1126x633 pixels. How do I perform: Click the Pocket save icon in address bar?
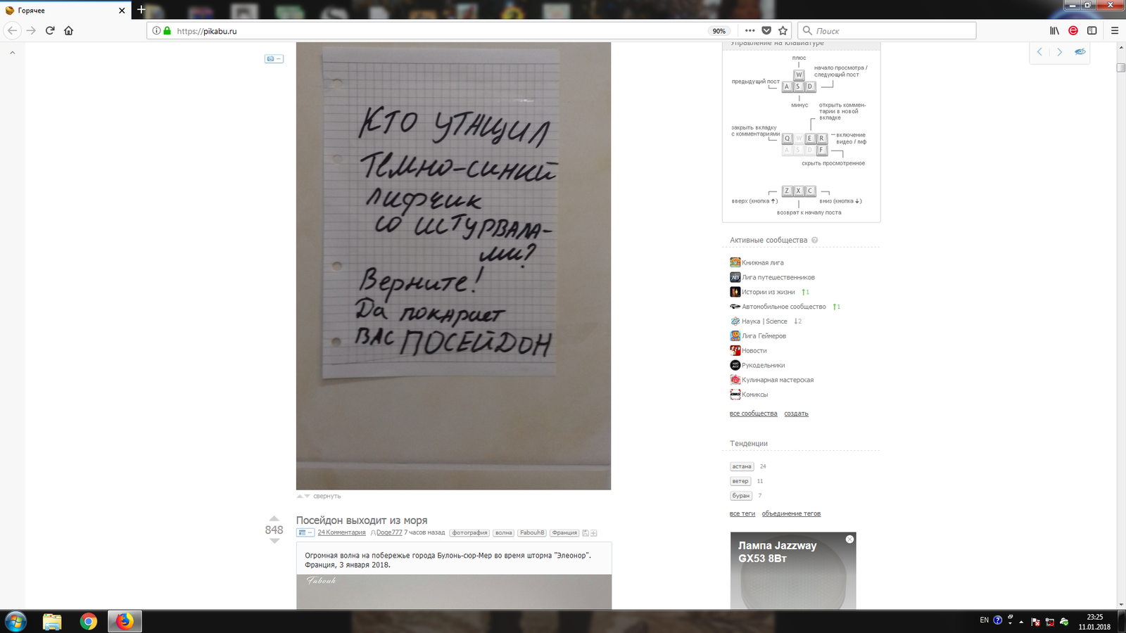pyautogui.click(x=766, y=31)
